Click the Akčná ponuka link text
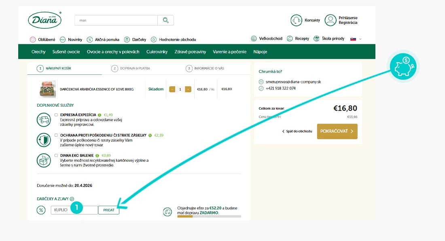The height and width of the screenshot is (241, 445). click(x=107, y=39)
